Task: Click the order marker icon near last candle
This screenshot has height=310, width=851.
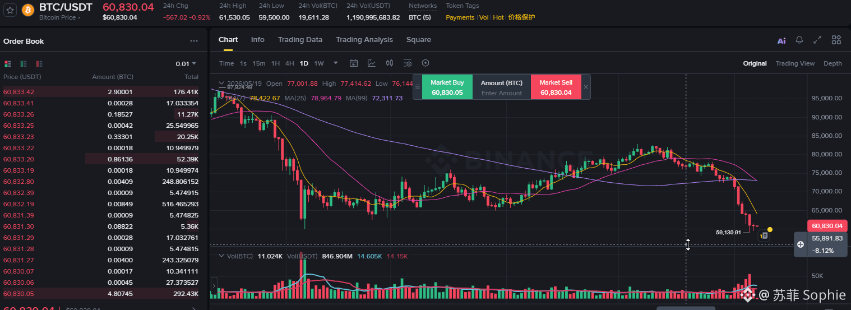Action: pyautogui.click(x=764, y=236)
